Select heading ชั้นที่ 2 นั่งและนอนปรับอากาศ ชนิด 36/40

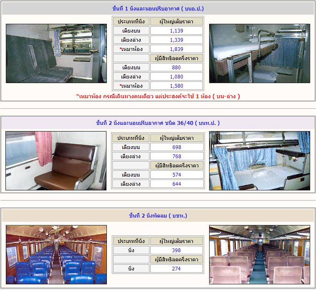coord(158,123)
